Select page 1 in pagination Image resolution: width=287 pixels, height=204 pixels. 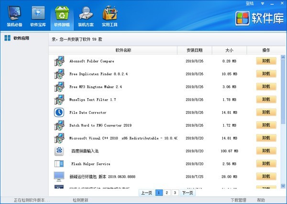click(x=159, y=193)
